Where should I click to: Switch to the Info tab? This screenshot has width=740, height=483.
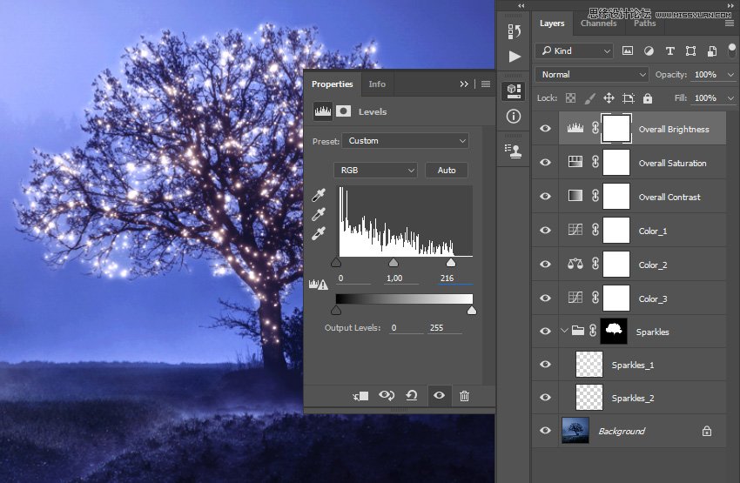377,84
